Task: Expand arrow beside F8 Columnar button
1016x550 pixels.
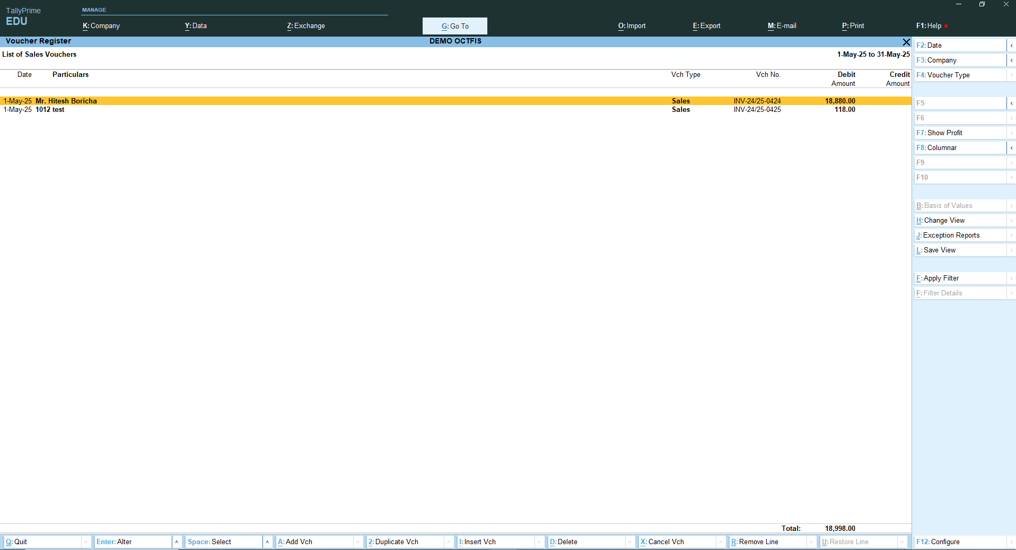Action: 1011,148
